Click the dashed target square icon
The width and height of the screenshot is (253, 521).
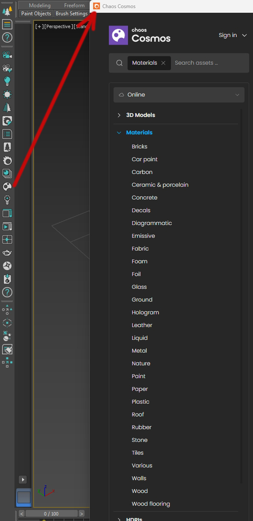(7, 323)
